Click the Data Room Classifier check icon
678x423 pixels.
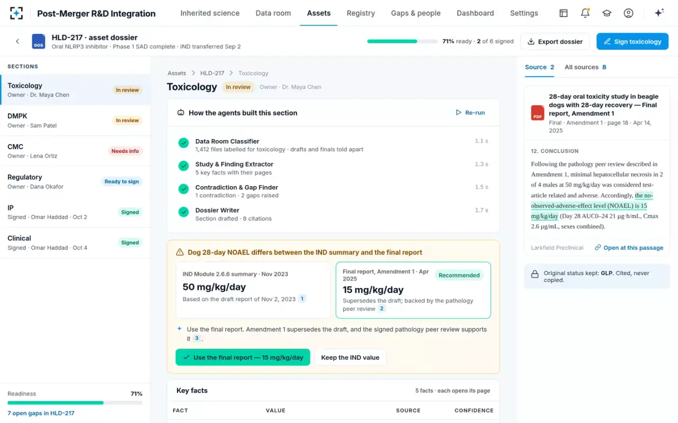(x=184, y=143)
